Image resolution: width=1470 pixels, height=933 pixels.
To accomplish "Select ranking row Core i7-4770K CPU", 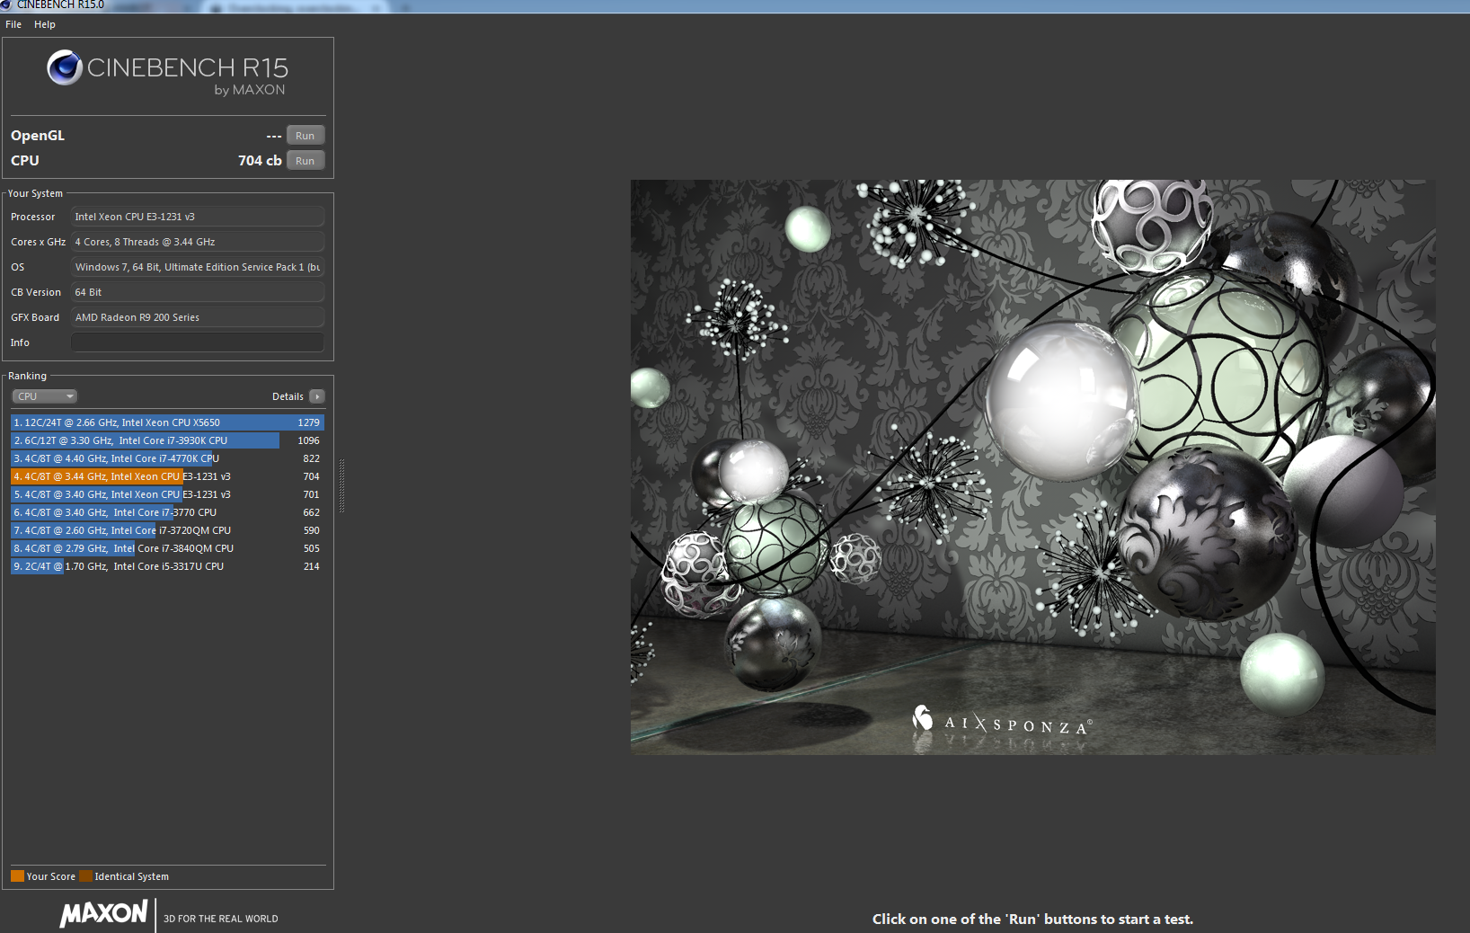I will 167,458.
